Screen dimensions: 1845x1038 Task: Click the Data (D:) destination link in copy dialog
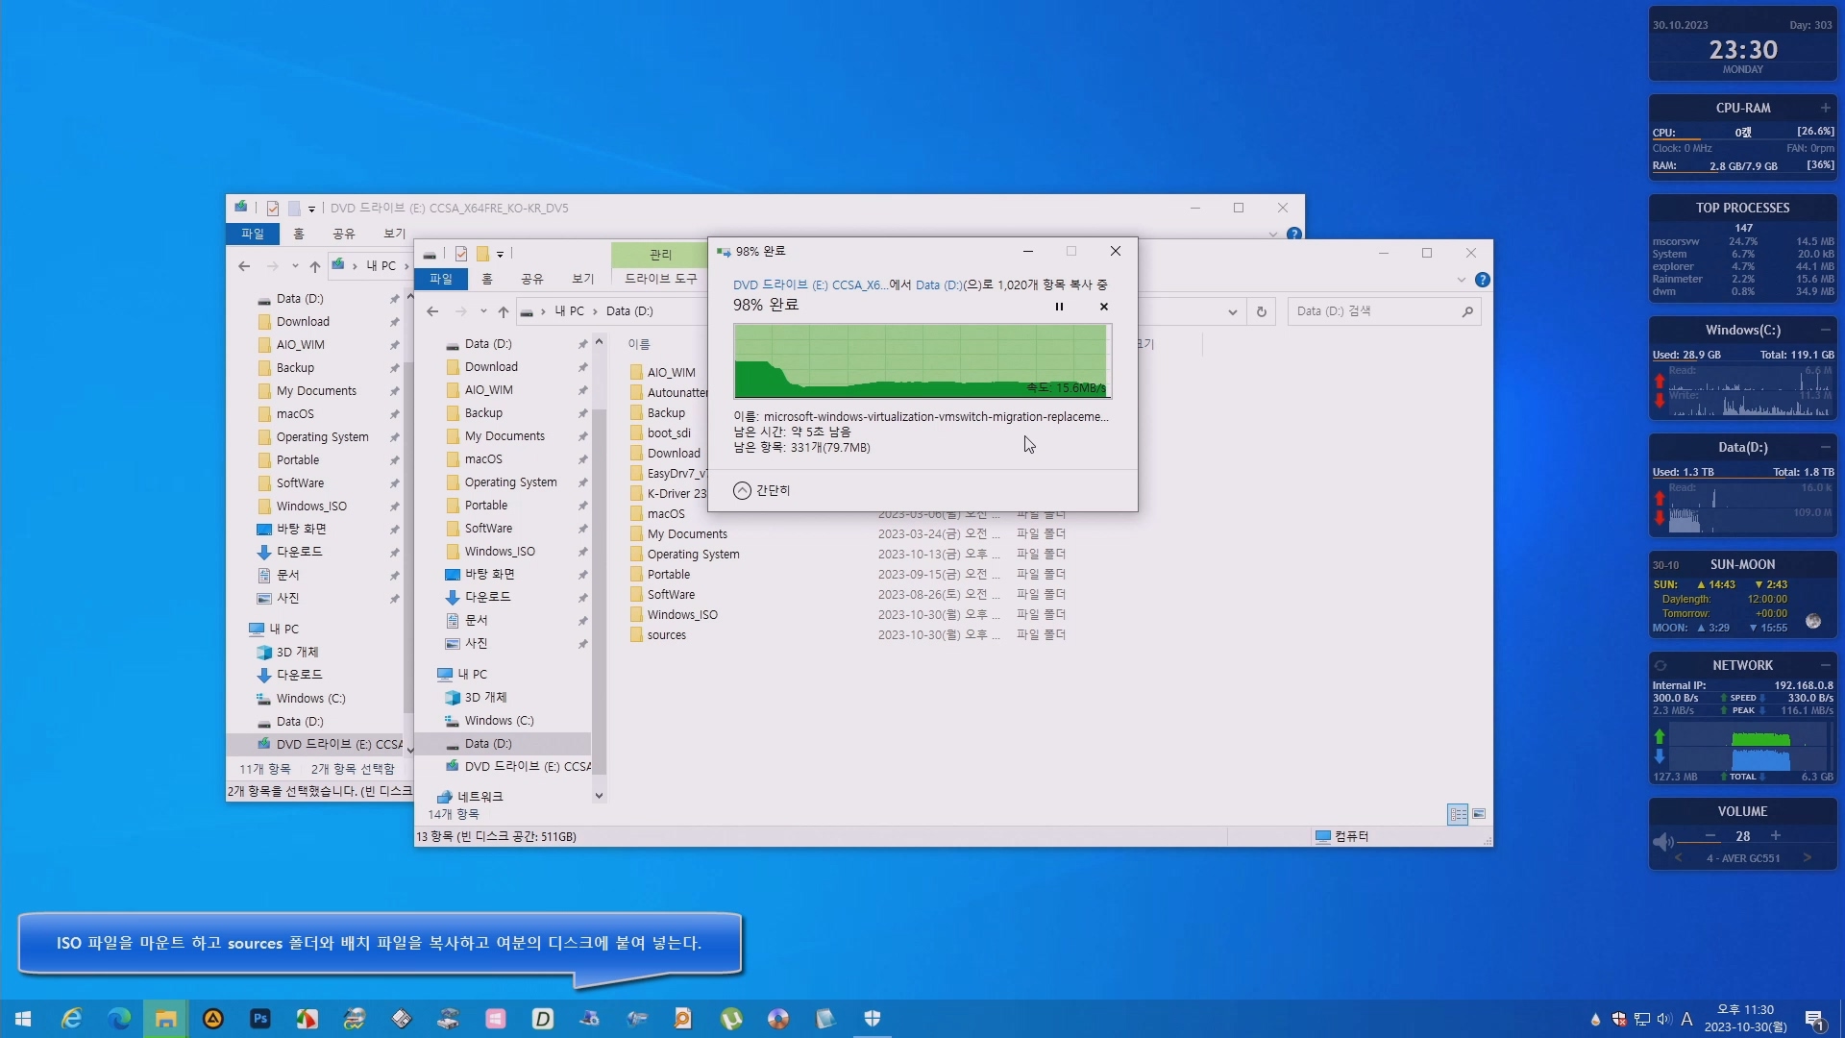[939, 284]
